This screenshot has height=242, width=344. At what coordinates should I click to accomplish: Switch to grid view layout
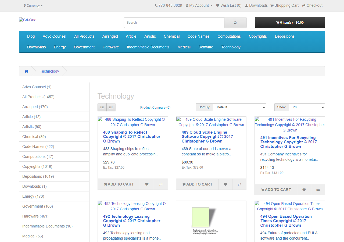[111, 107]
